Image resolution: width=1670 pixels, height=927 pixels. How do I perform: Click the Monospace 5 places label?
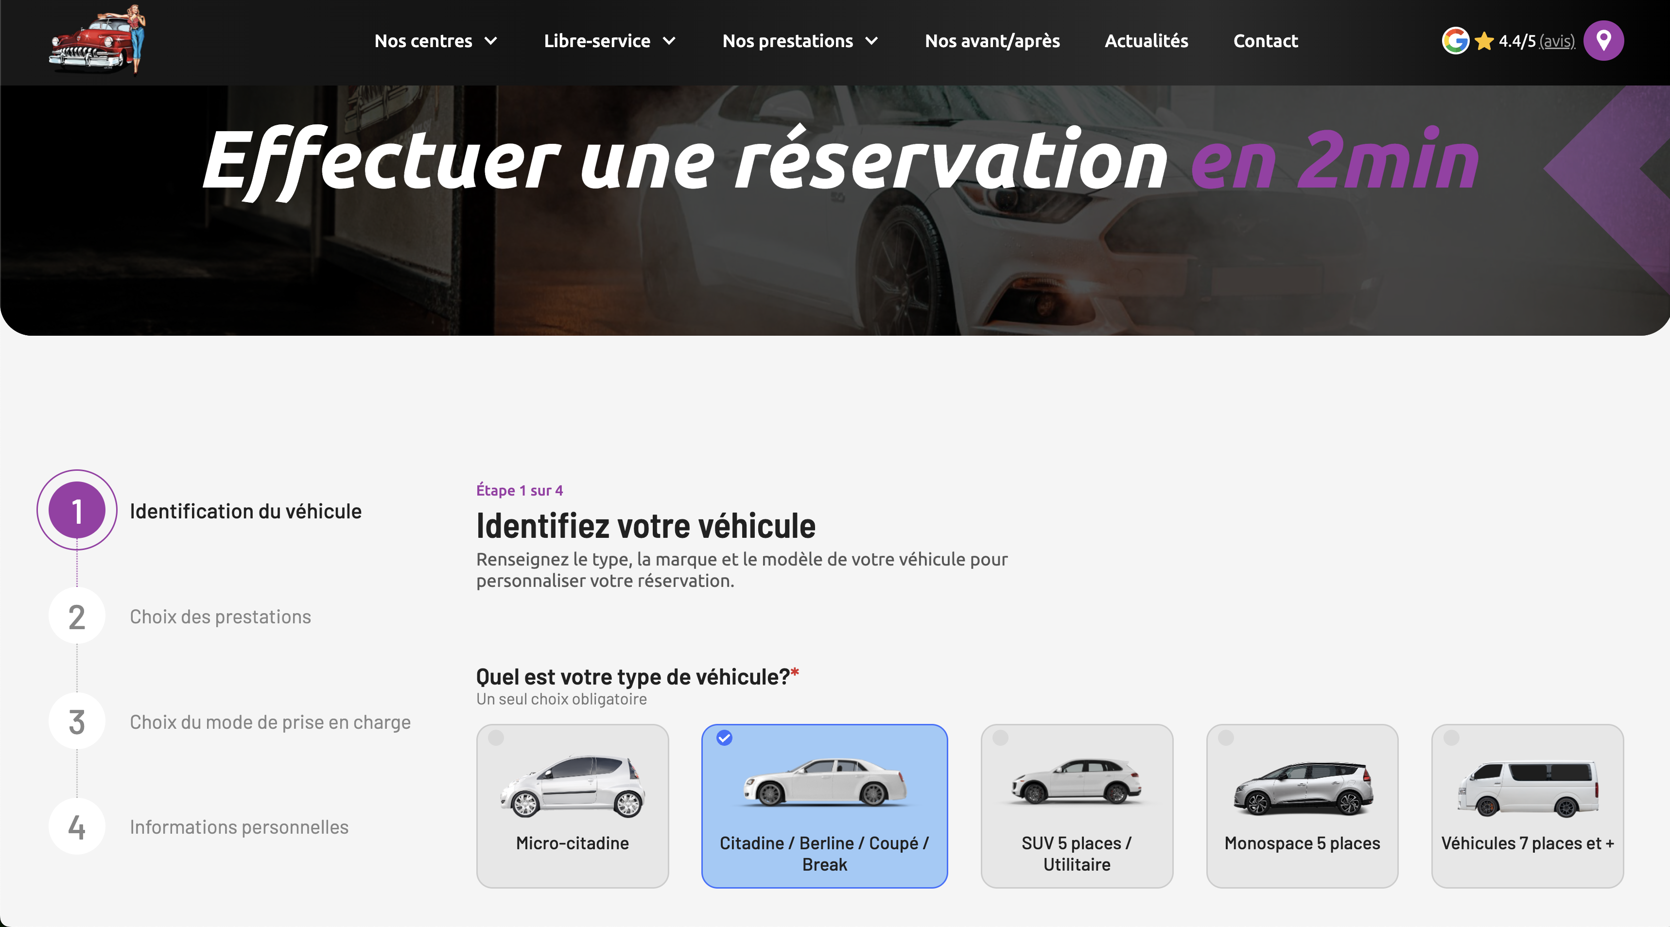[1302, 843]
